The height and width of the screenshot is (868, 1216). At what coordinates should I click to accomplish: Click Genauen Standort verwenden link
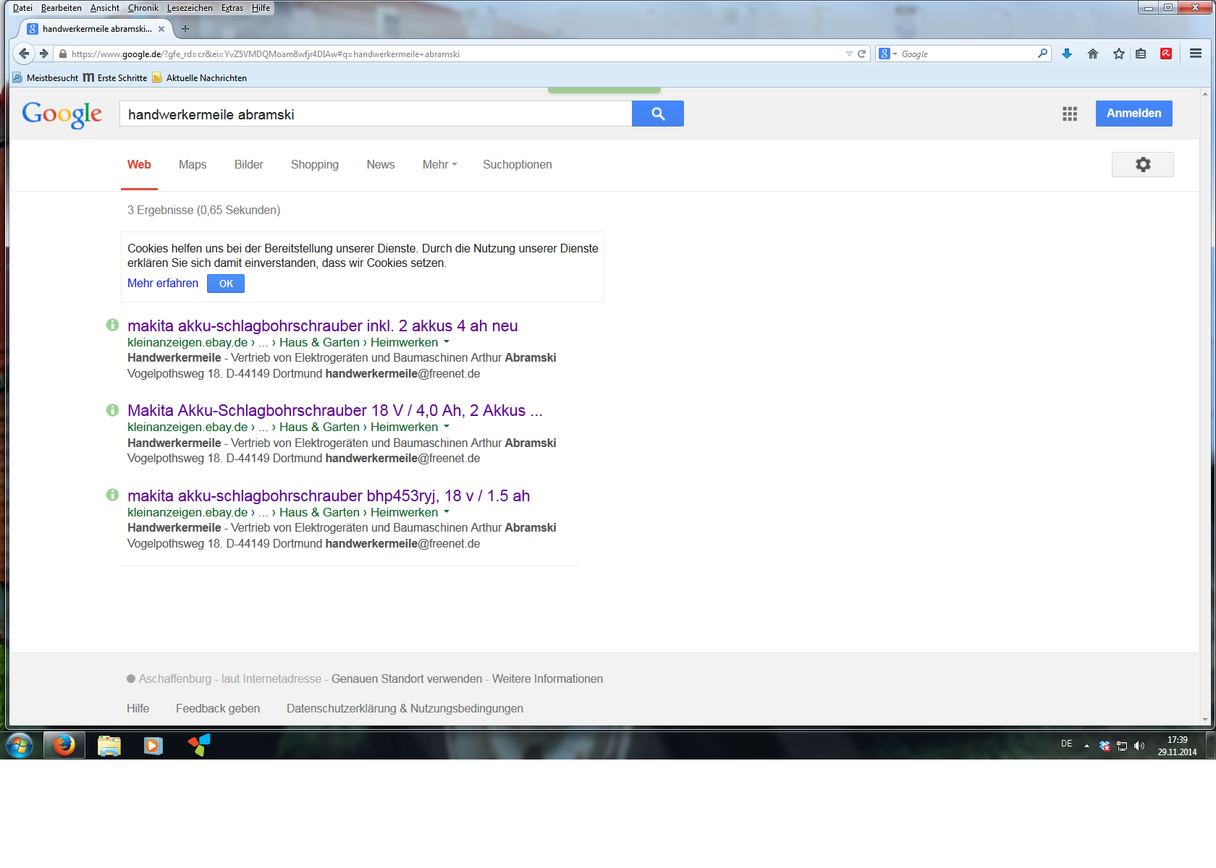point(407,678)
